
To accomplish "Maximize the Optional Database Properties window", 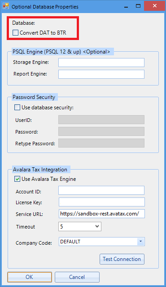I will click(138, 6).
